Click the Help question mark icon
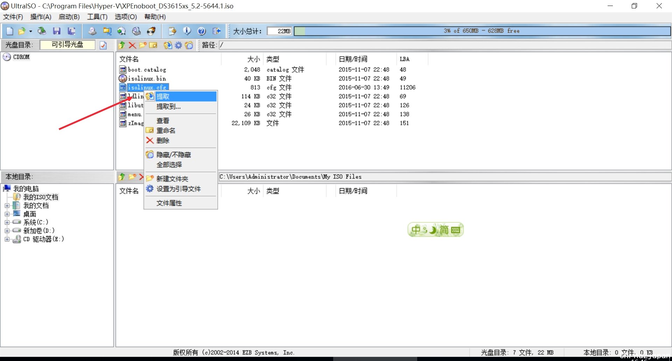This screenshot has height=361, width=672. coord(202,31)
